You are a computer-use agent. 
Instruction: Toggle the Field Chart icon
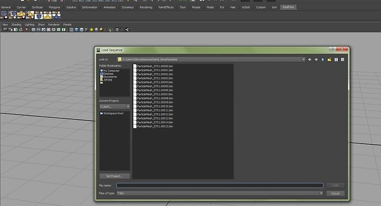[53, 30]
